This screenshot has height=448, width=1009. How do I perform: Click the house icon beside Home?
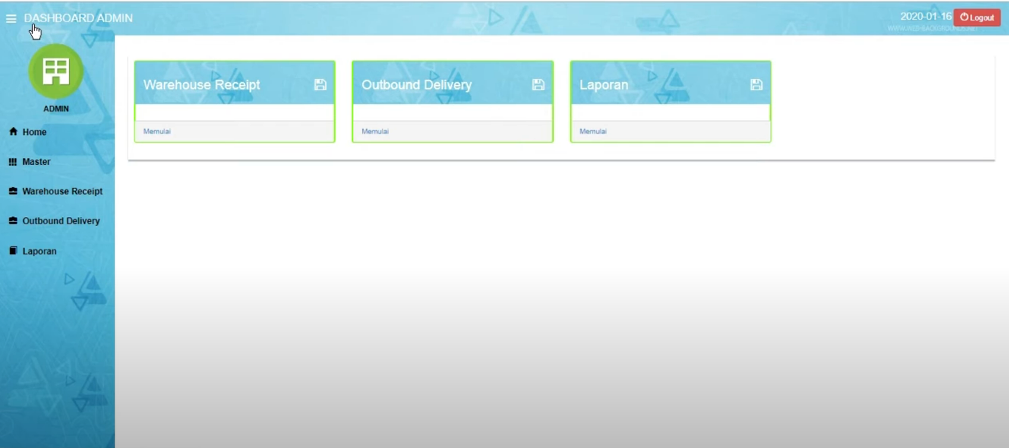13,132
